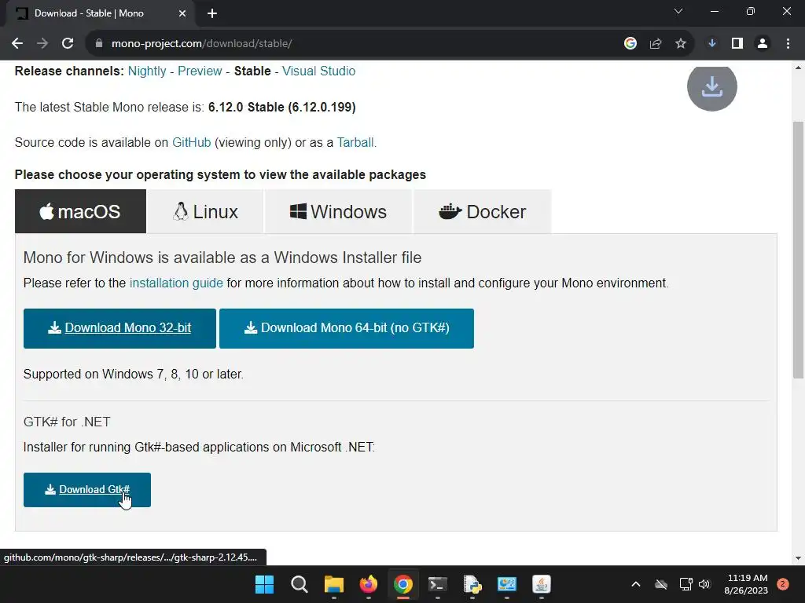Open the clock showing 11:19 AM
The image size is (805, 603).
(746, 584)
